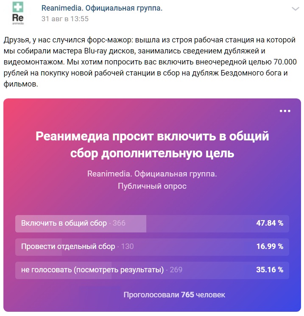Select the 'Включить в общий сбор' option
The image size is (304, 316).
point(152,224)
